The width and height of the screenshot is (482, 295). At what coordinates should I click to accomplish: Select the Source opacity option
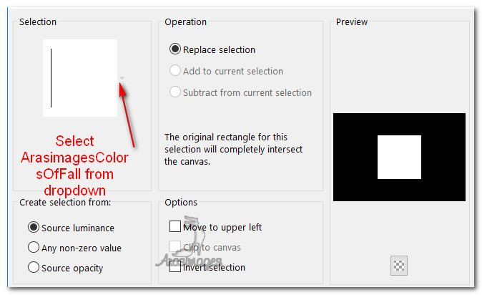(x=33, y=268)
